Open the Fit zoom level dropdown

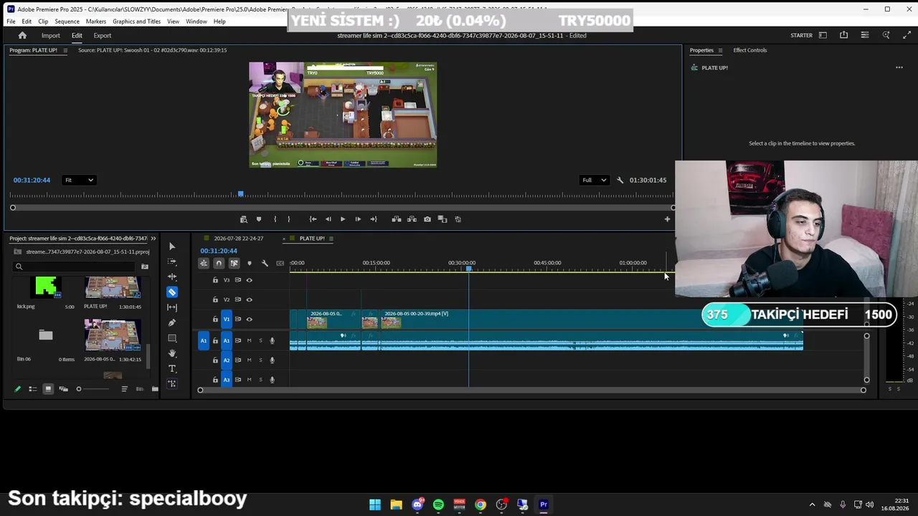tap(79, 180)
